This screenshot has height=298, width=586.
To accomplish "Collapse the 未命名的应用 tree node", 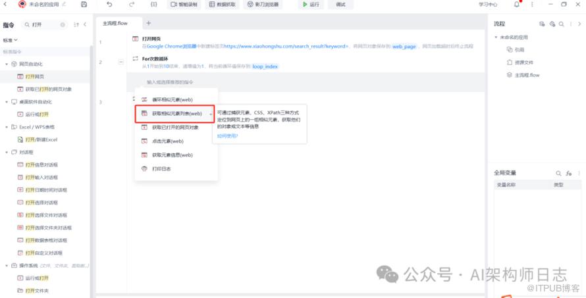I will tap(496, 37).
